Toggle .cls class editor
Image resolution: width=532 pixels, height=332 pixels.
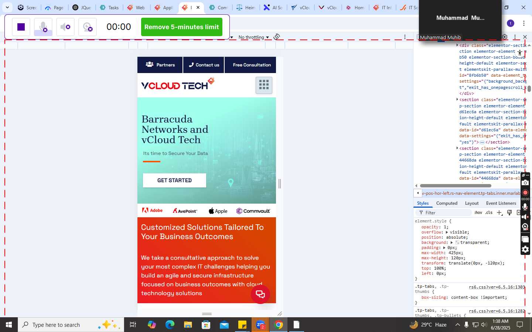(489, 212)
